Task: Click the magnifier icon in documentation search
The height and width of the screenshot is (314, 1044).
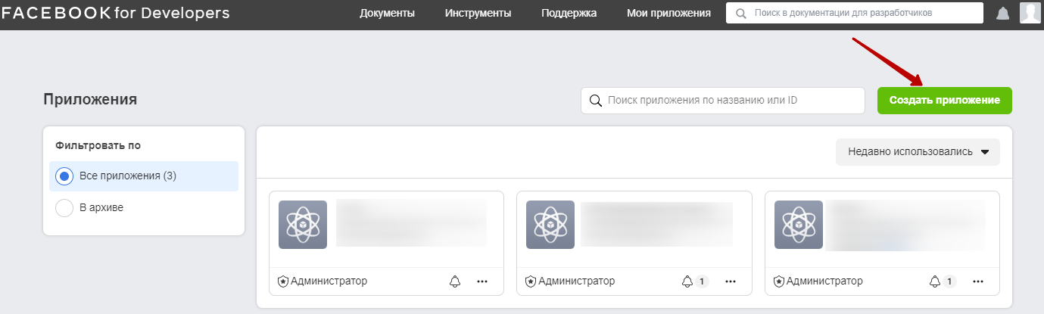Action: click(740, 13)
